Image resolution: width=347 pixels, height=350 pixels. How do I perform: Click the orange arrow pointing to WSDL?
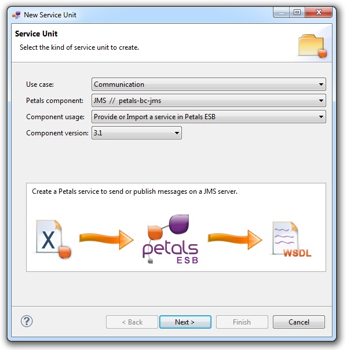tap(235, 240)
